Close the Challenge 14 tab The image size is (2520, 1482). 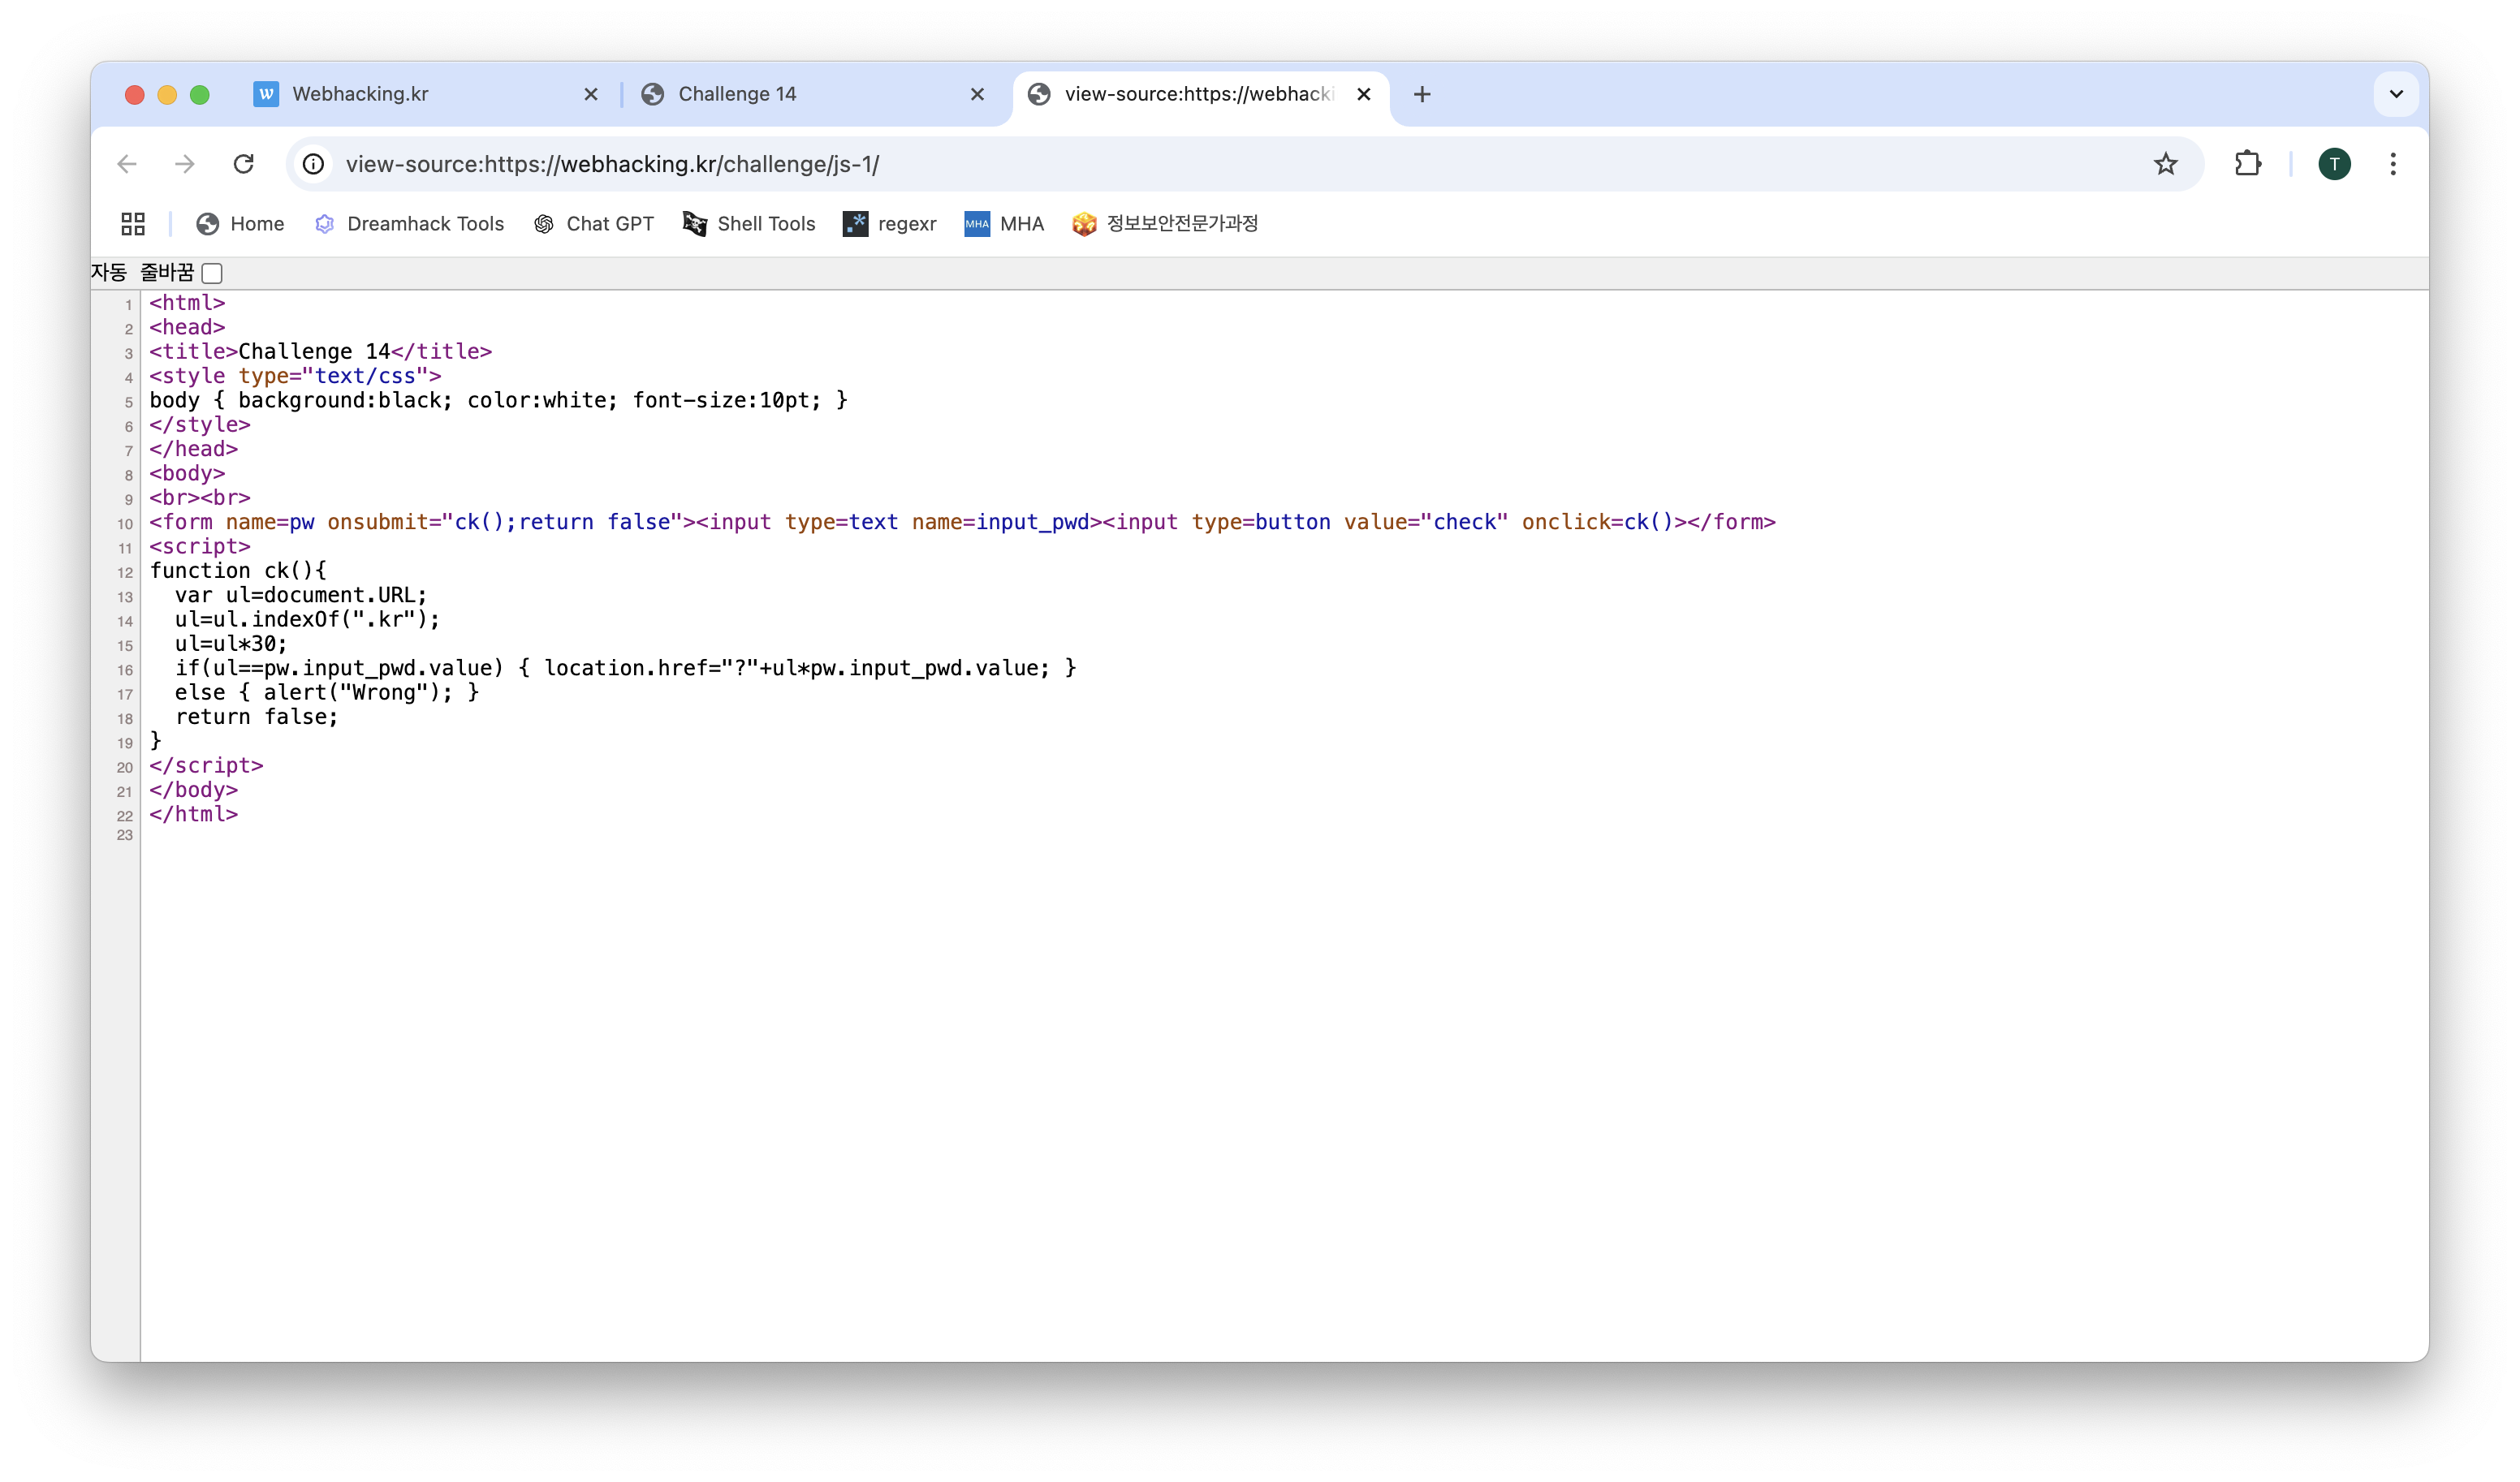[x=977, y=94]
